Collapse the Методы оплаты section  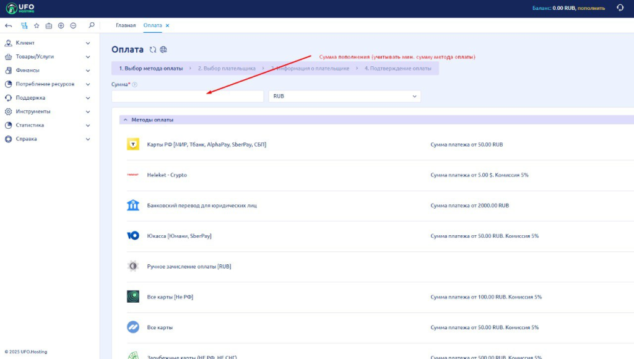tap(125, 119)
